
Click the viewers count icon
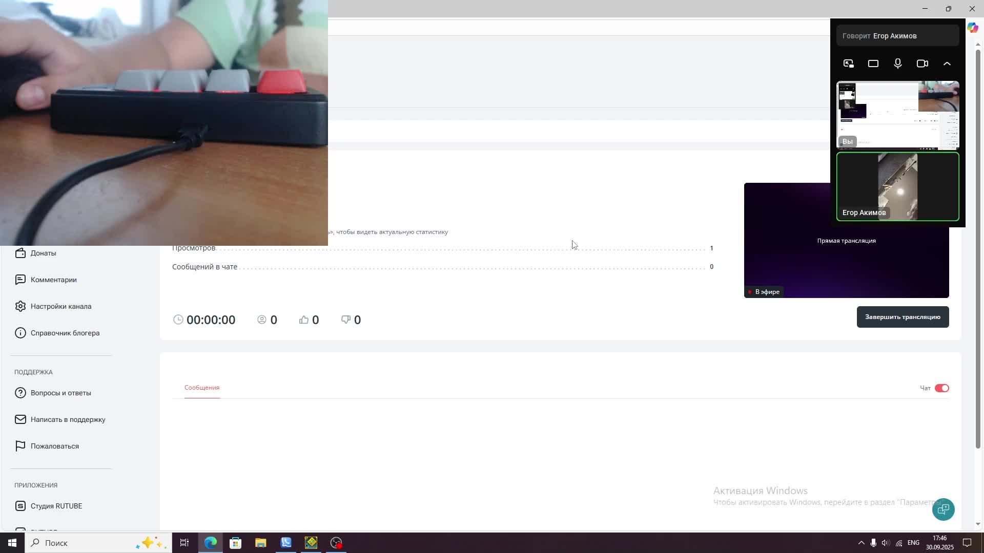click(262, 320)
